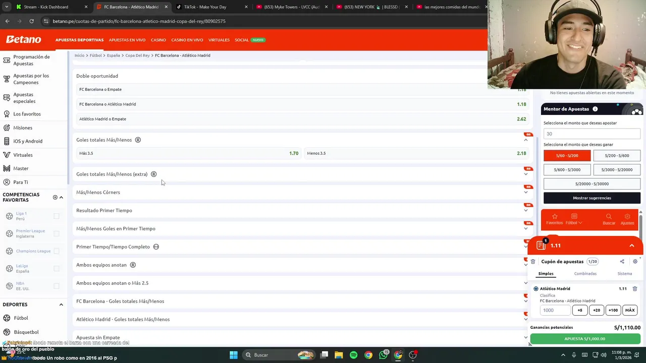Open Casino en Vivo in the top menu
The width and height of the screenshot is (646, 363).
pos(187,40)
